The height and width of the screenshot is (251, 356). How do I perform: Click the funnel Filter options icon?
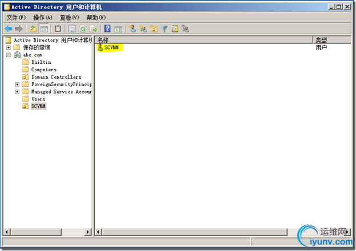164,29
